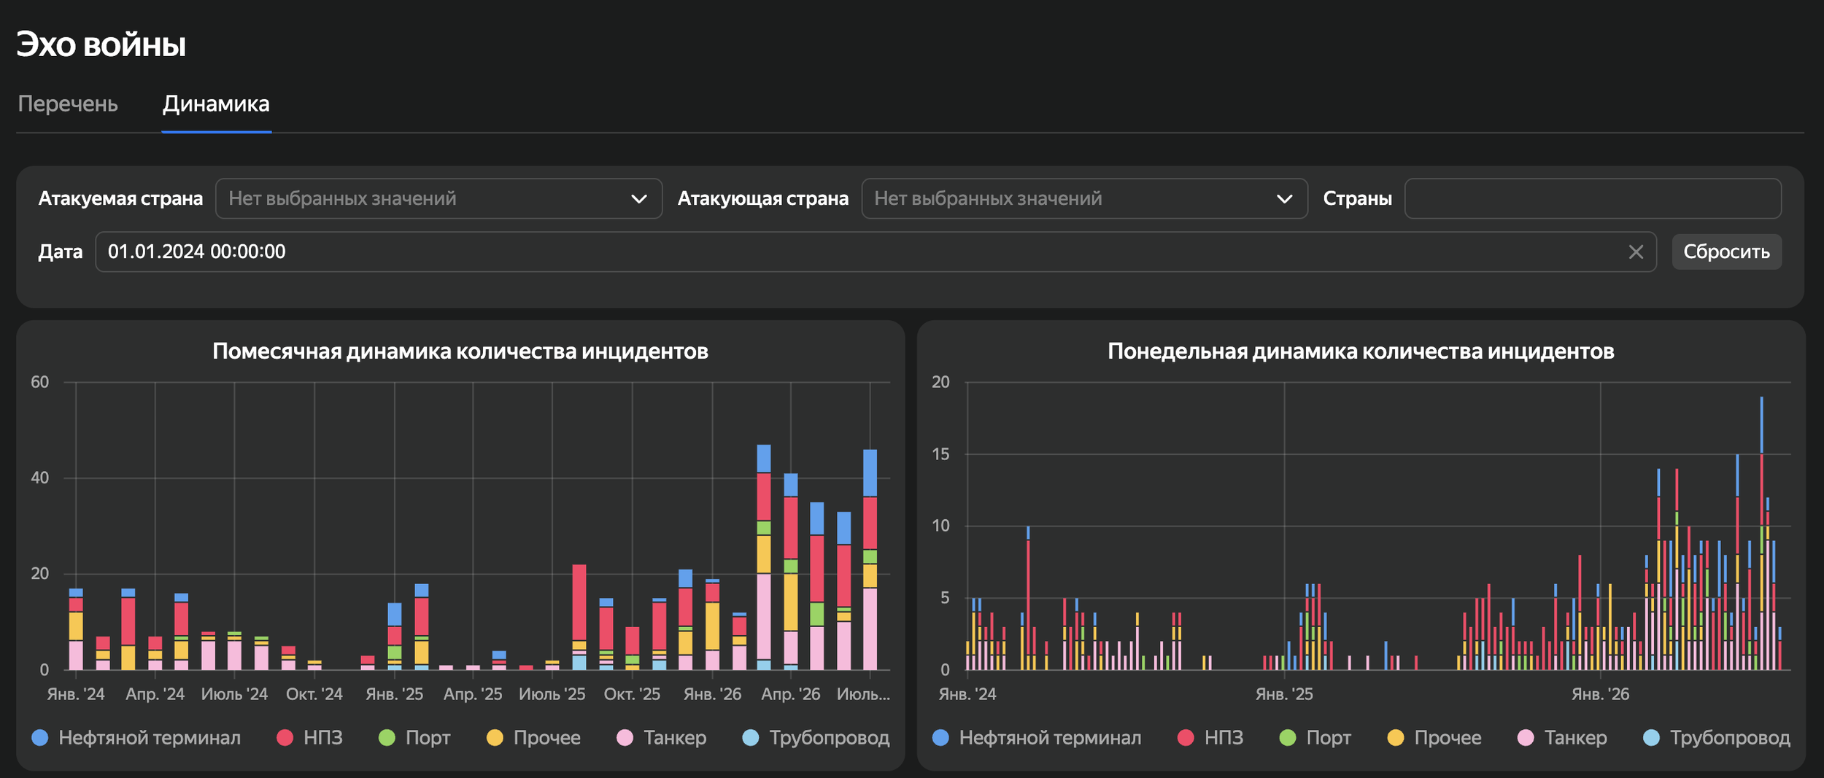Click Прочее yellow swatch in monthly legend
This screenshot has width=1824, height=778.
(495, 738)
